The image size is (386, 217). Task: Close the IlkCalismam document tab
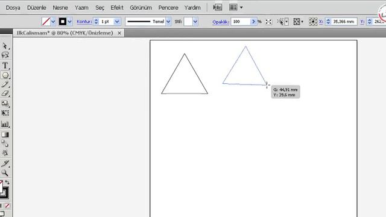tap(119, 33)
